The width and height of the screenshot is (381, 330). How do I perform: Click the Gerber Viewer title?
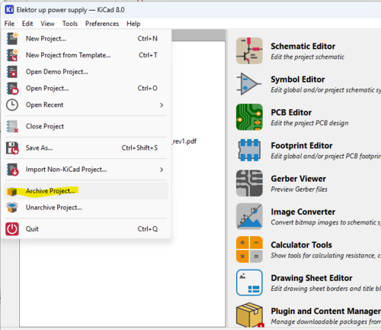(x=299, y=179)
